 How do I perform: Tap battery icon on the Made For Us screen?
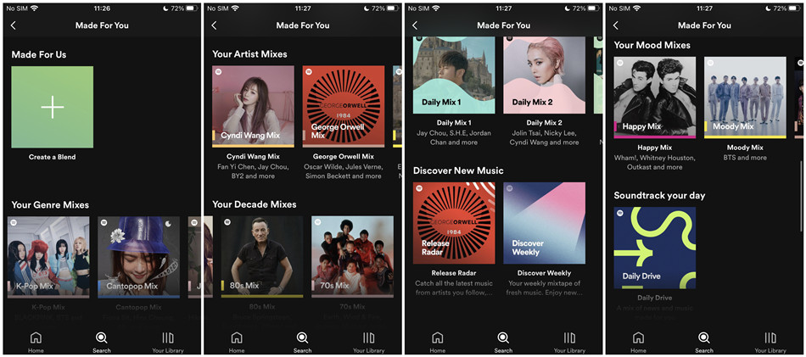click(193, 8)
